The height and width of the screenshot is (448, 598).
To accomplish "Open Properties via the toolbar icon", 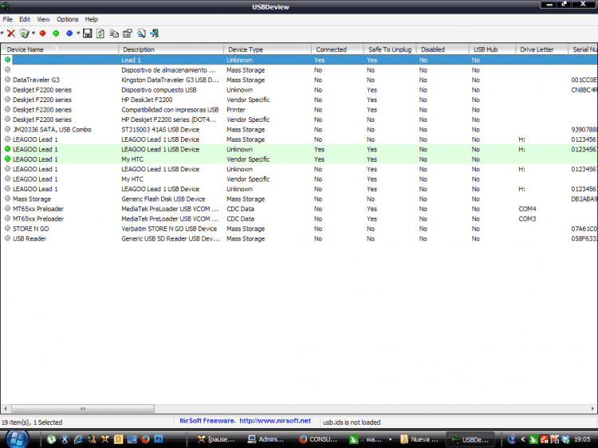I will point(128,33).
